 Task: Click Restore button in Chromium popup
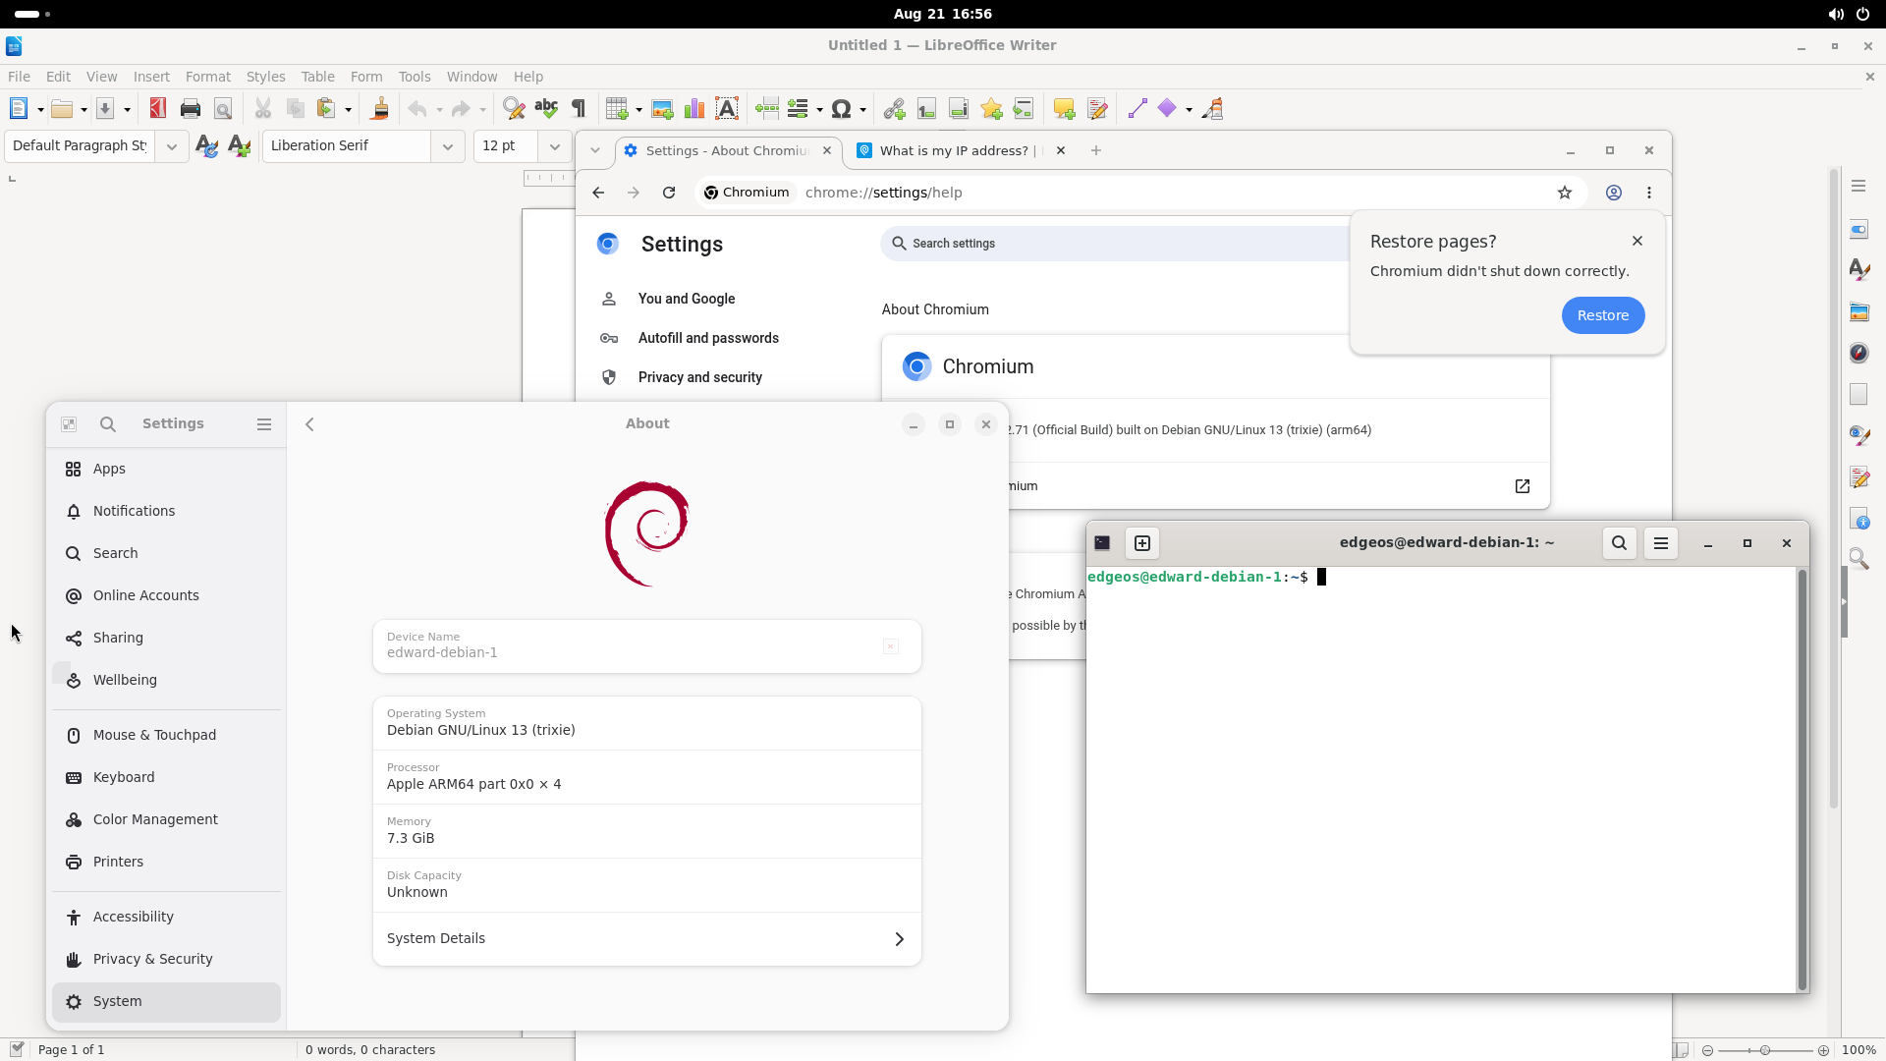tap(1603, 315)
